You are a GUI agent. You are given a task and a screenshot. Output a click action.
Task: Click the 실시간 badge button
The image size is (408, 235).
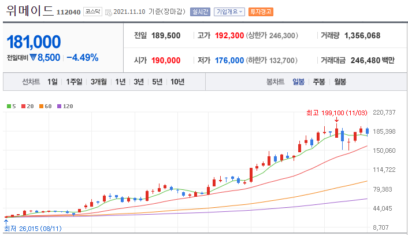point(200,12)
